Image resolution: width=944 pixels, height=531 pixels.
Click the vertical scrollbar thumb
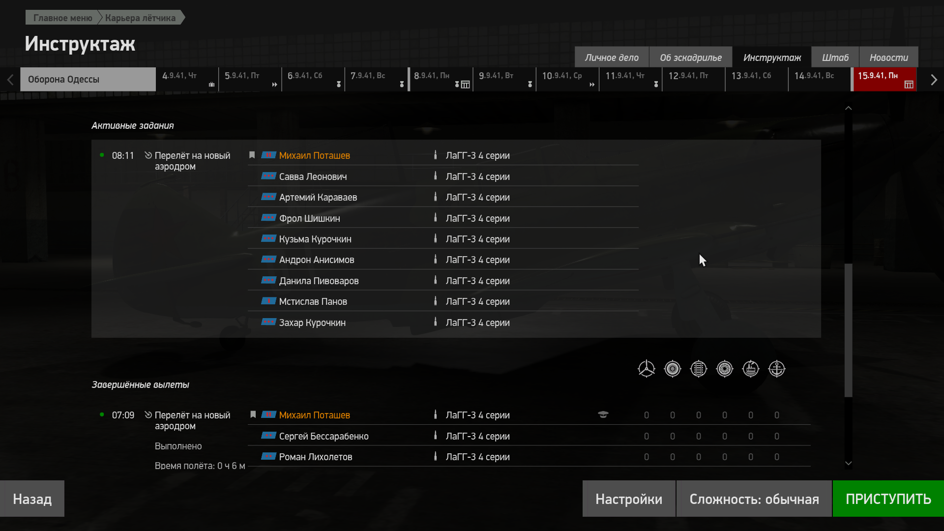848,329
